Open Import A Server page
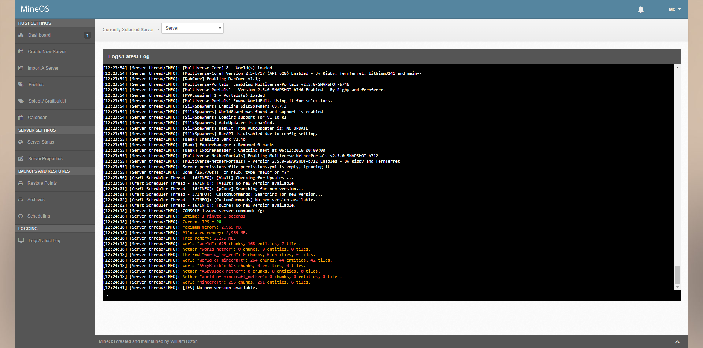703x348 pixels. [x=43, y=68]
